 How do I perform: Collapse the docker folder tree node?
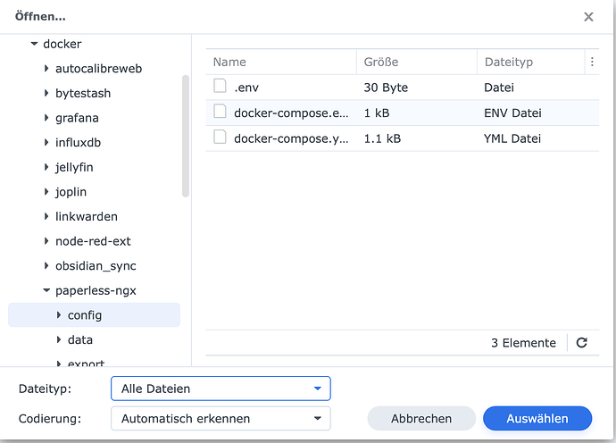(34, 44)
